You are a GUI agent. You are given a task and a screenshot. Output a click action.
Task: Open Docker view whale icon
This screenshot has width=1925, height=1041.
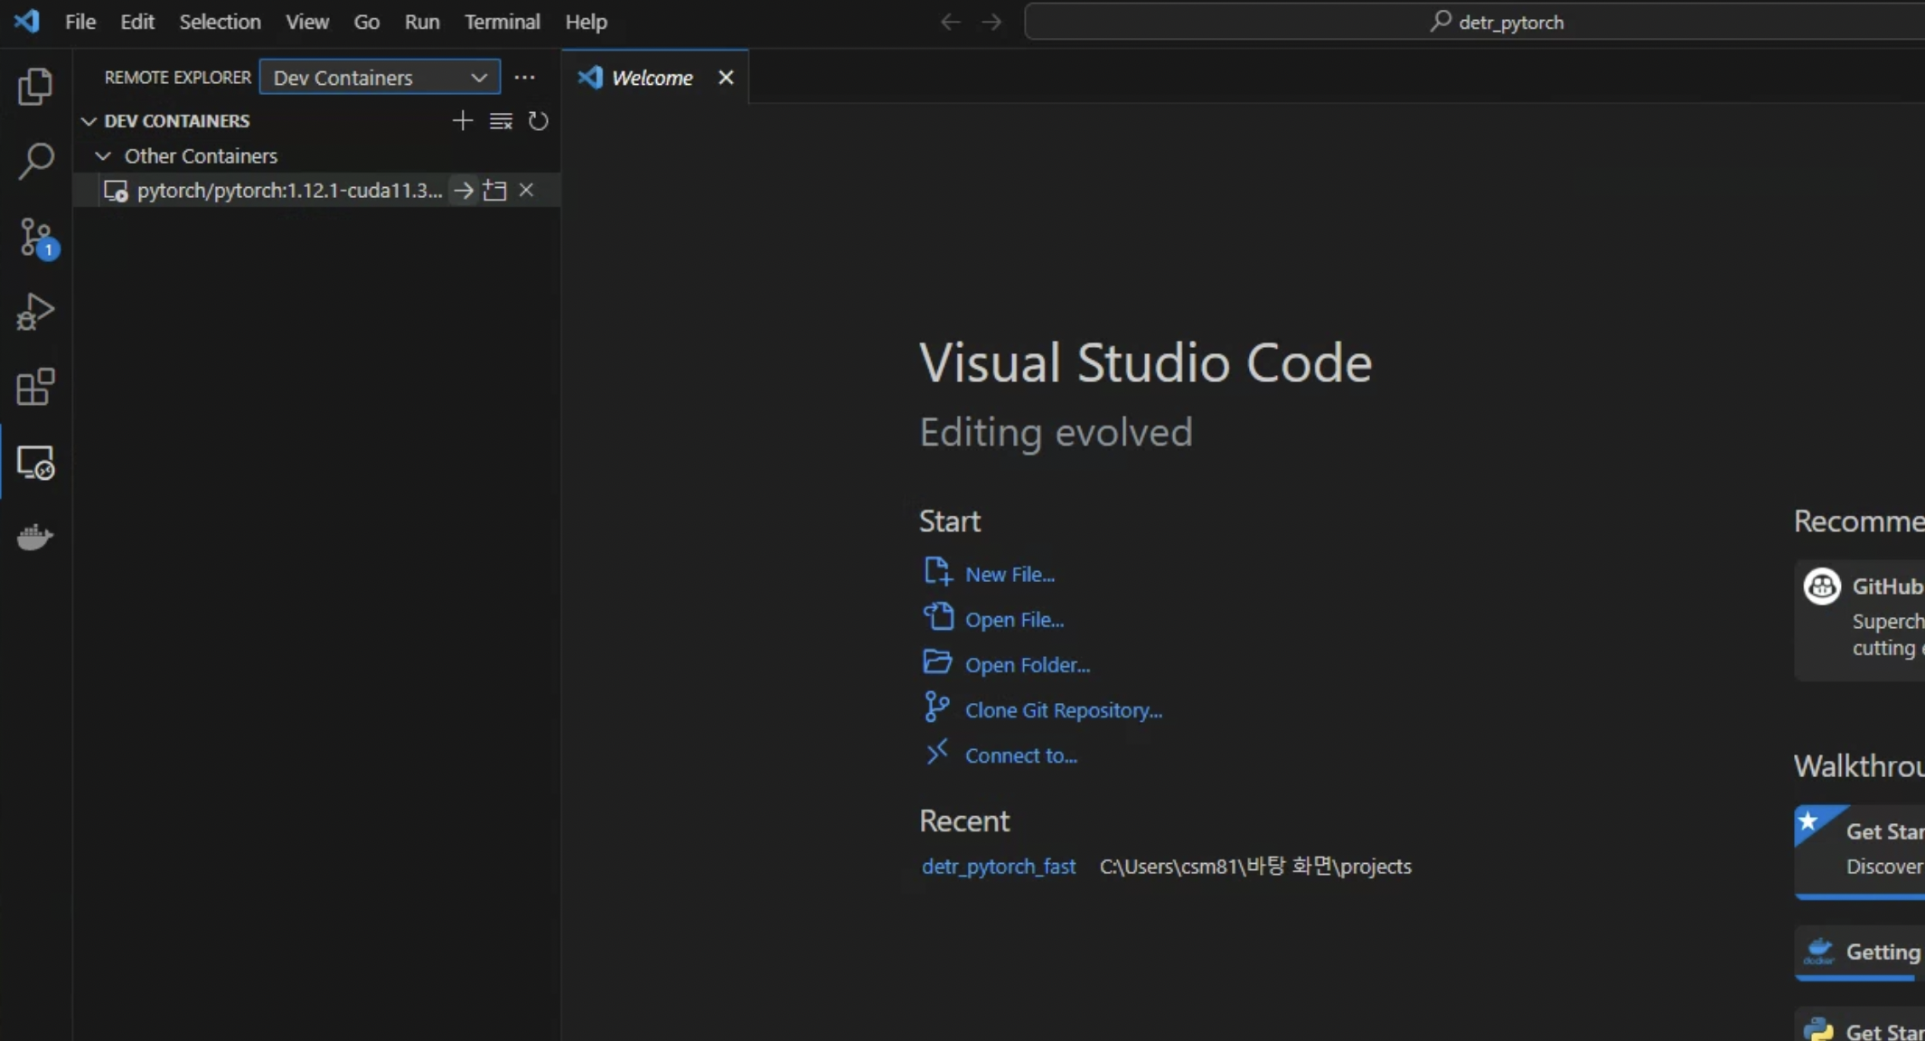point(35,538)
